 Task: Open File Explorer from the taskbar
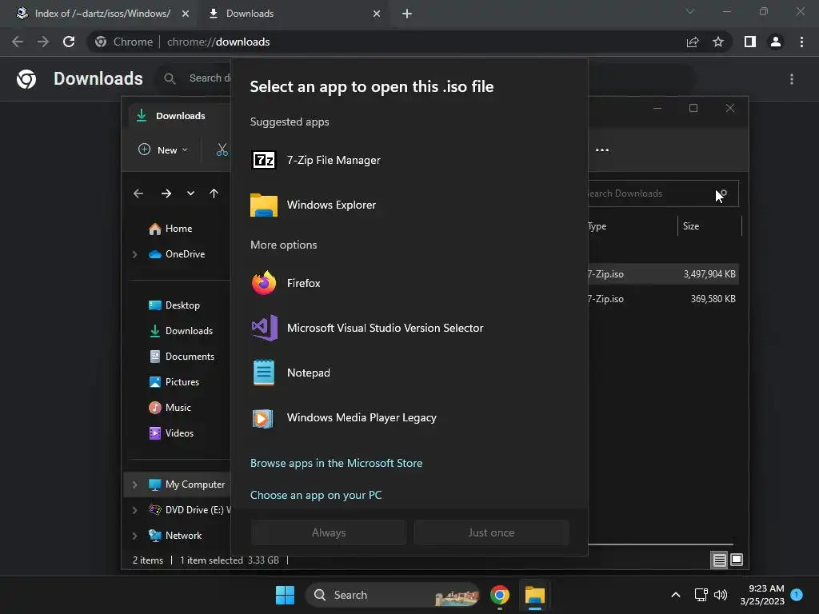coord(535,595)
